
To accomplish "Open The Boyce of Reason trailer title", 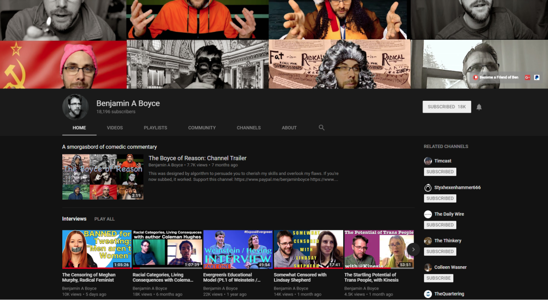I will [x=197, y=158].
